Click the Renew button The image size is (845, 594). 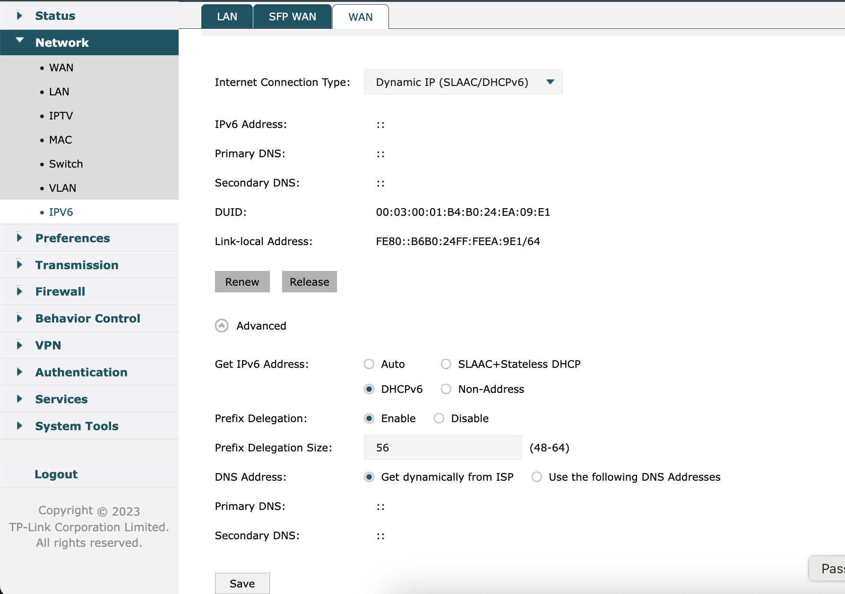point(242,281)
